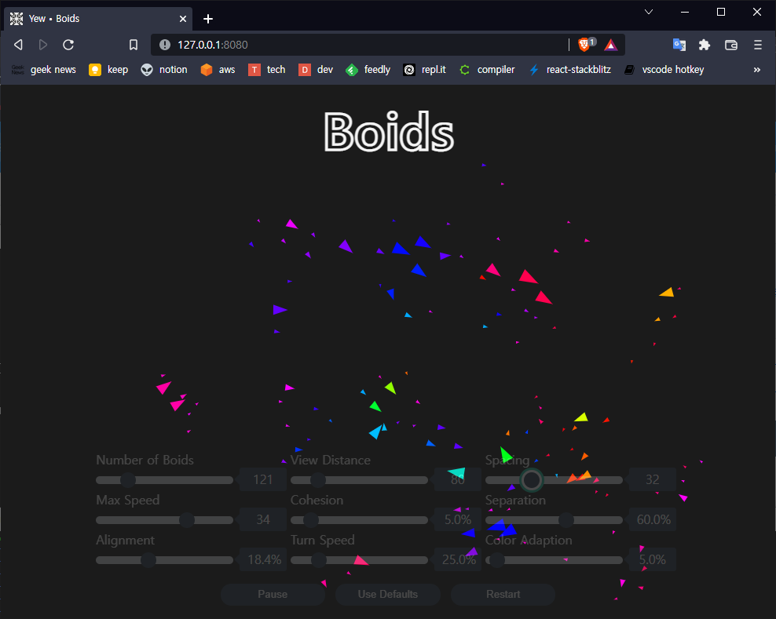
Task: Open the browser hamburger menu
Action: 757,45
